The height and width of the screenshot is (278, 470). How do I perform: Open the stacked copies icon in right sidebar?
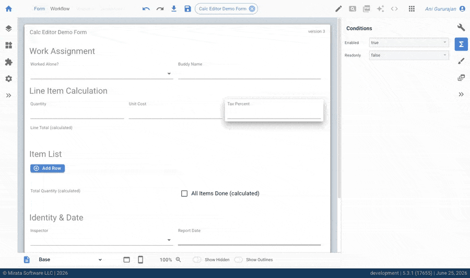(461, 78)
